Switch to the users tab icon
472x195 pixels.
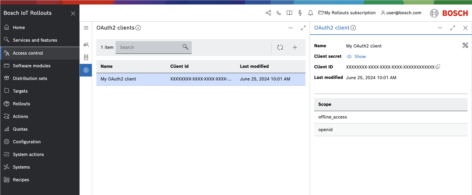(86, 45)
